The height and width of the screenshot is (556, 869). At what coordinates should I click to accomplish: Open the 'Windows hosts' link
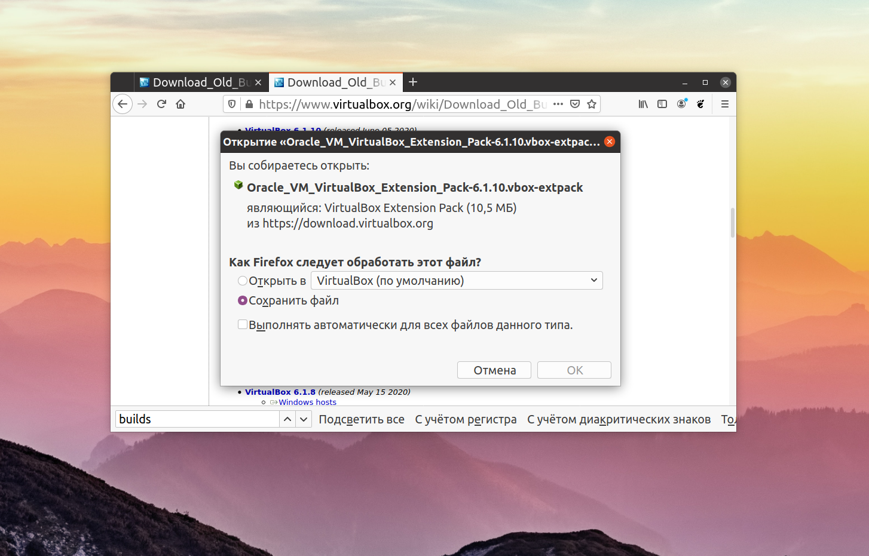307,402
